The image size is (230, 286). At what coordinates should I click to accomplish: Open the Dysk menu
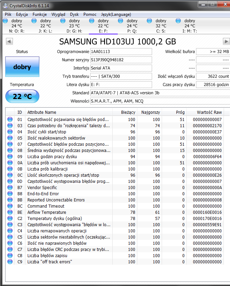click(x=74, y=14)
